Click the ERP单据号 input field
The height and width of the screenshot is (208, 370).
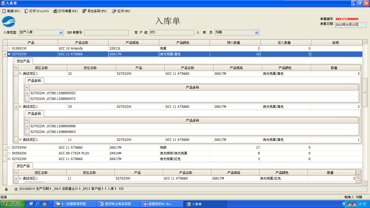pyautogui.click(x=106, y=32)
